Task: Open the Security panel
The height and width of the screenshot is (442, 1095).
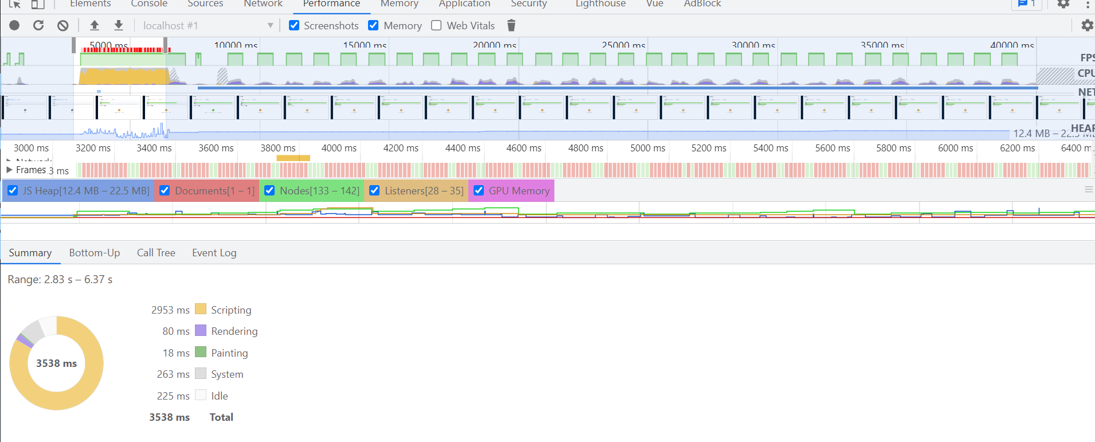Action: coord(529,3)
